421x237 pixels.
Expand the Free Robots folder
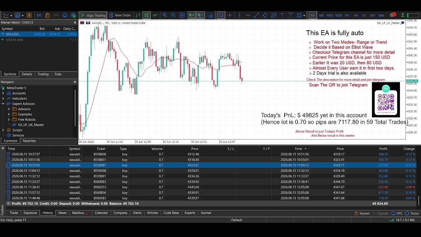[x=9, y=119]
